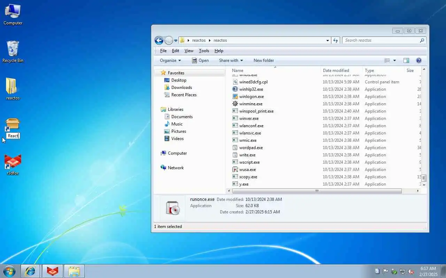Click the volume muted tray icon
The image size is (446, 278).
(411, 271)
